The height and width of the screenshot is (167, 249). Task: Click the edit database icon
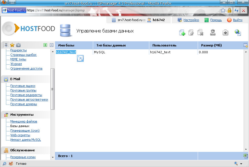tap(191, 32)
